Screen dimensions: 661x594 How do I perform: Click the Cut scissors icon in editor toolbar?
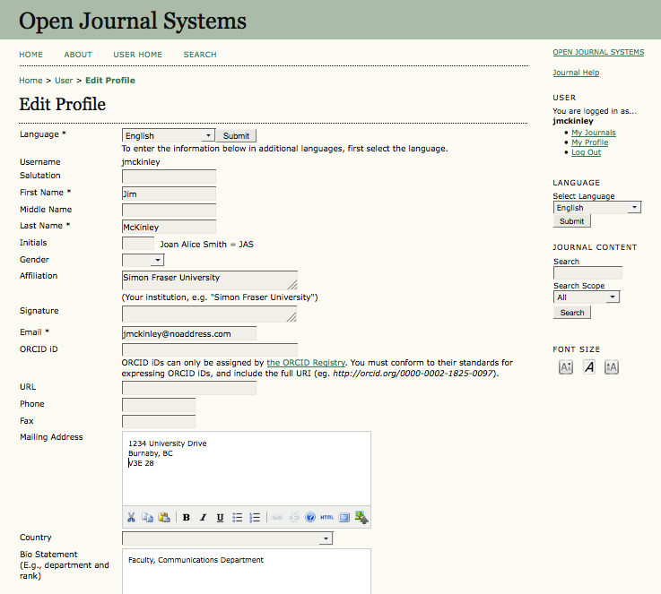tap(131, 517)
